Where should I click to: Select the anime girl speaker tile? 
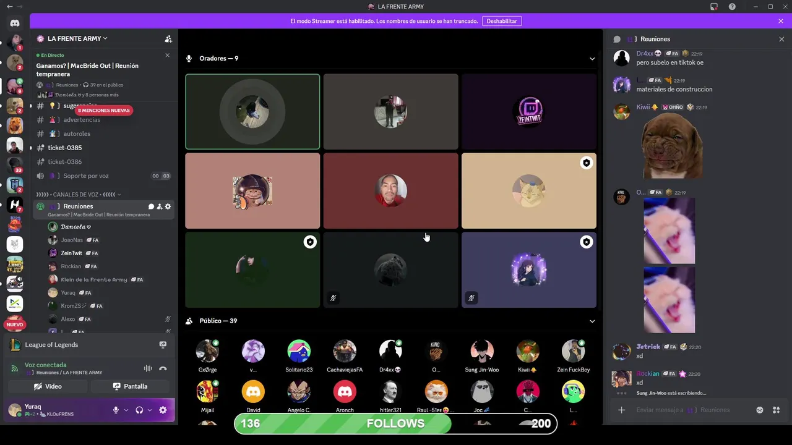tap(529, 270)
